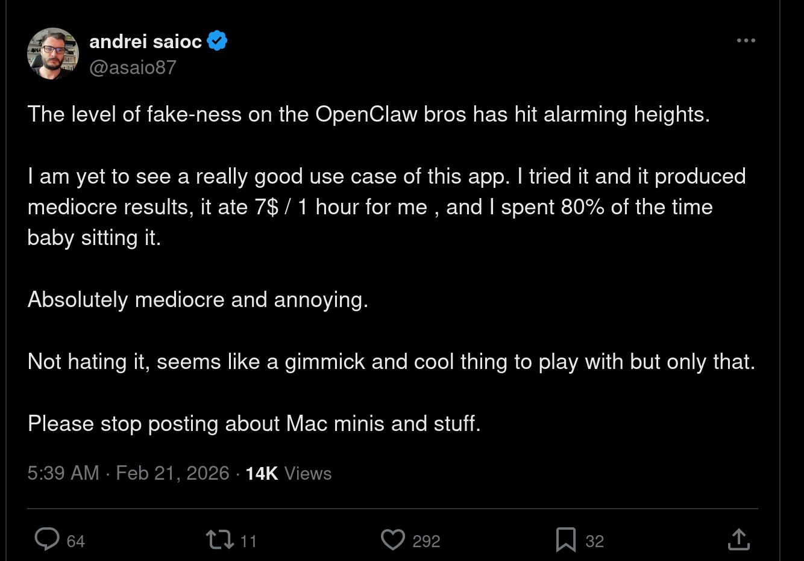
Task: Click the display name andrei saioc
Action: click(145, 42)
